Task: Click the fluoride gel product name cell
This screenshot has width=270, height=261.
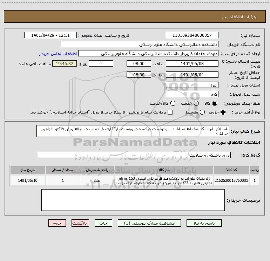Action: [x=164, y=180]
